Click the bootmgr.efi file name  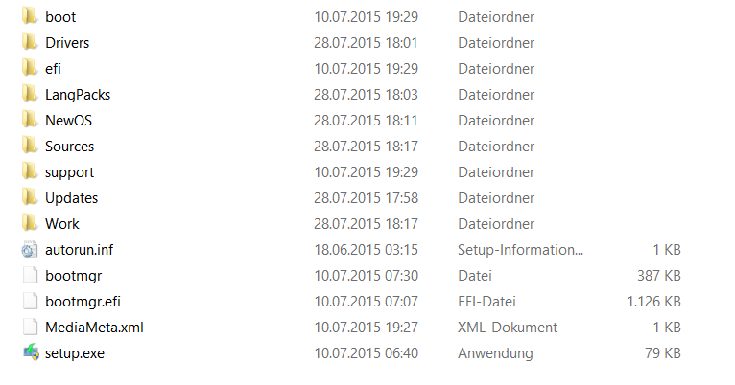pyautogui.click(x=83, y=302)
